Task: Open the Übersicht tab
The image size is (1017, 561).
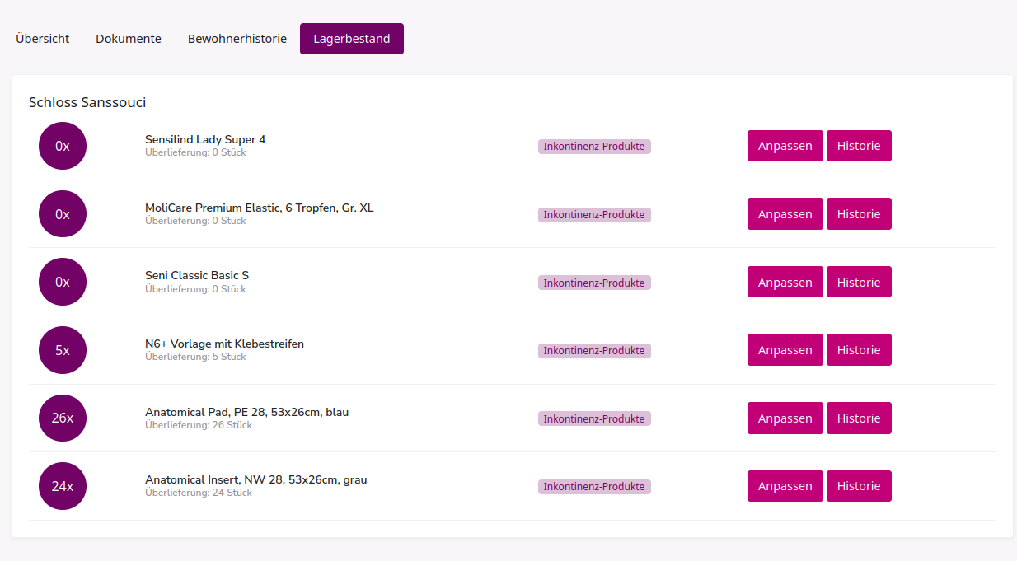Action: point(43,39)
